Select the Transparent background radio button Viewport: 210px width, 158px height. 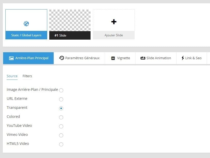[61, 108]
